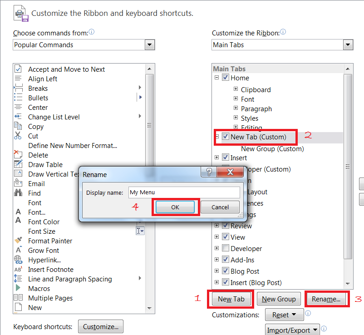Click the Delete red X icon
This screenshot has height=335, width=364.
coord(18,155)
